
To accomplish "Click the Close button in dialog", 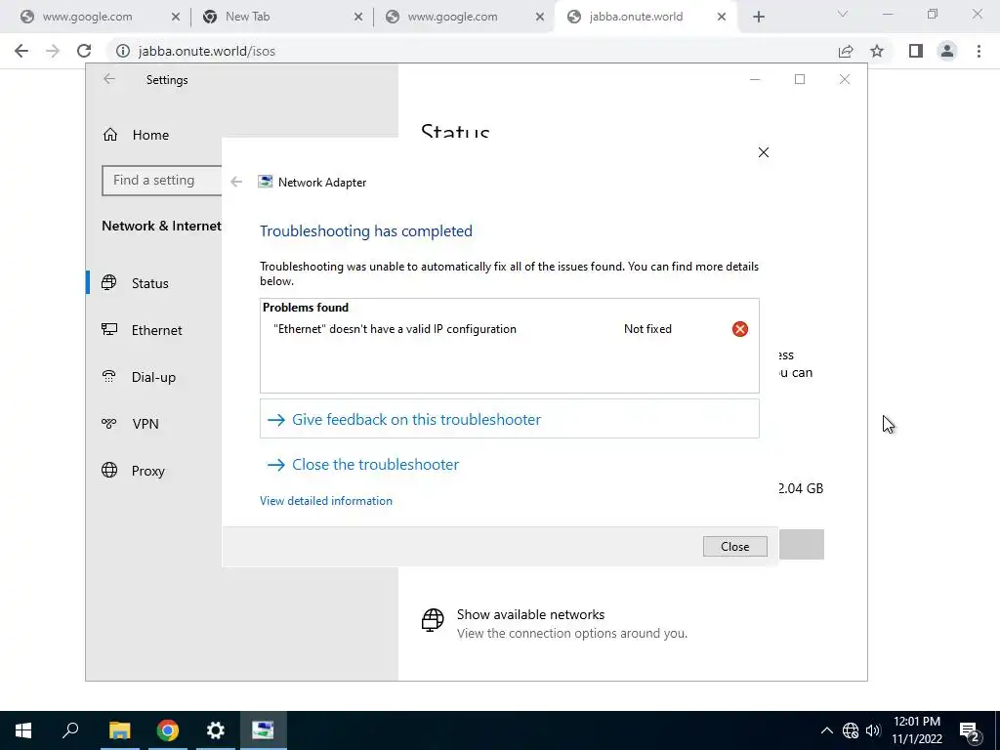I will [x=734, y=547].
